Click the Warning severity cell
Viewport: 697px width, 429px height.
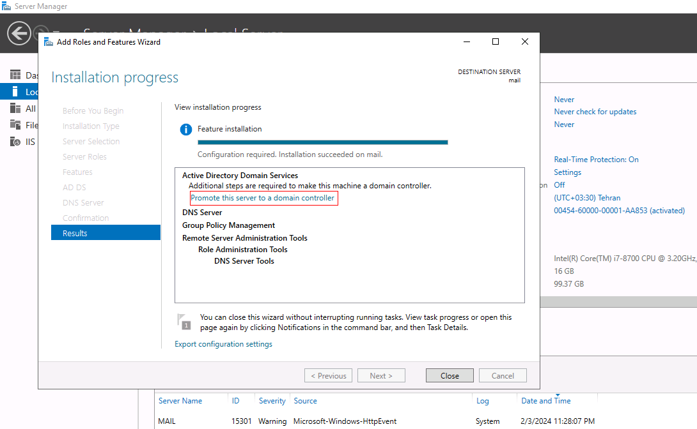point(272,421)
